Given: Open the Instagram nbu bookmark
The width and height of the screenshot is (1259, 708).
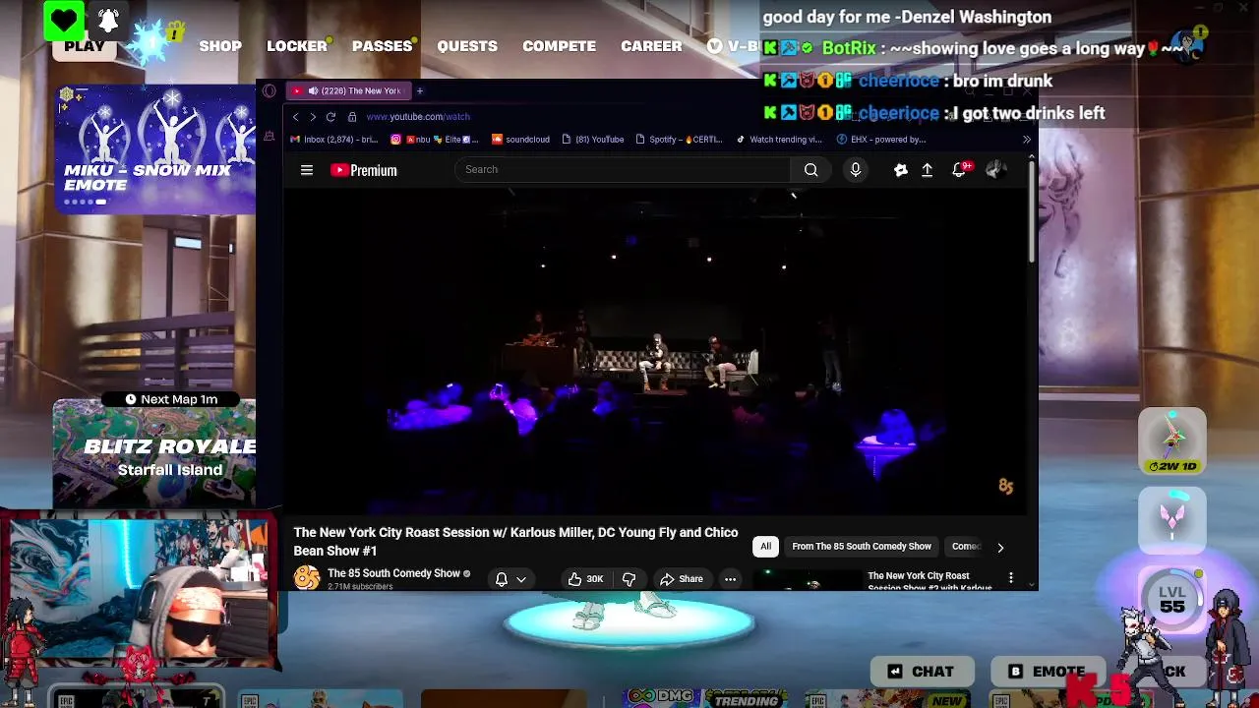Looking at the screenshot, I should click(434, 140).
